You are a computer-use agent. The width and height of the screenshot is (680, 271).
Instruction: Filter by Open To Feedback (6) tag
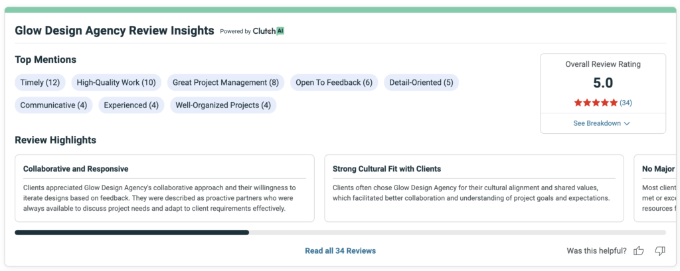(334, 83)
